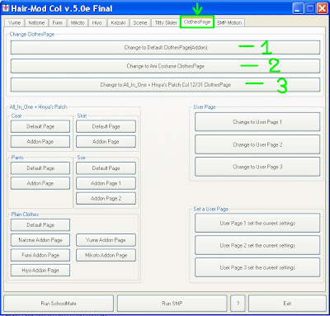Screen dimensions: 330x316
Task: Click Change to User Page 2
Action: point(257,144)
